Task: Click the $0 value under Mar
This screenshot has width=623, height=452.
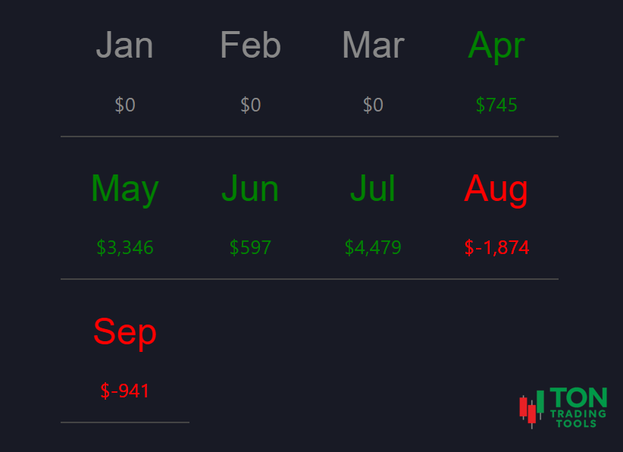Action: tap(373, 105)
